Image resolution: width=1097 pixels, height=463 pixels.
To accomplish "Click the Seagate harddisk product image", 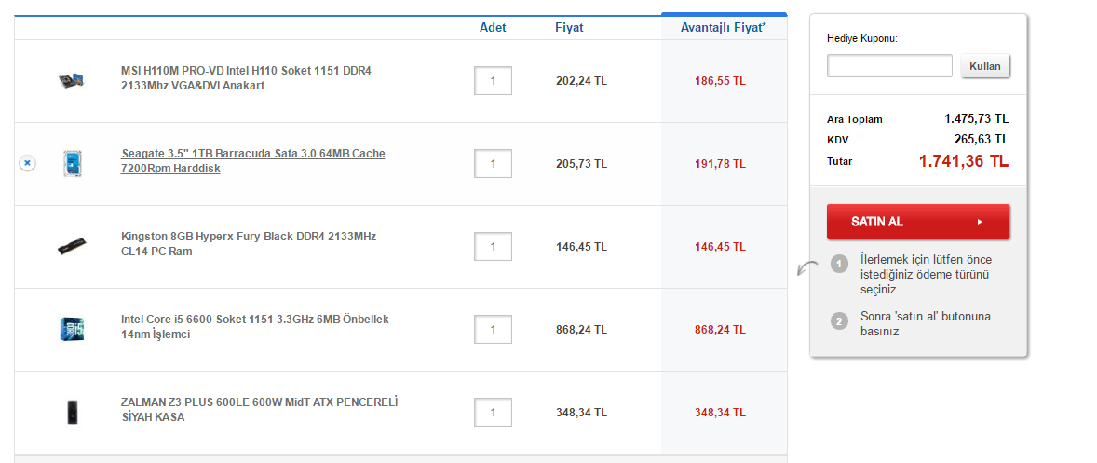I will pos(72,164).
